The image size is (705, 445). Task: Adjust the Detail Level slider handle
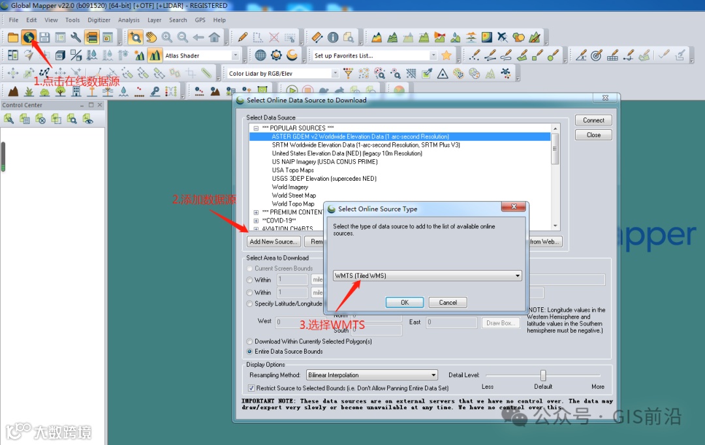[x=543, y=375]
